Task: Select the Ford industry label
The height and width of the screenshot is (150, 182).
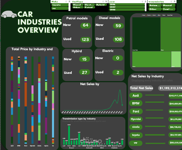Action: pos(136,111)
